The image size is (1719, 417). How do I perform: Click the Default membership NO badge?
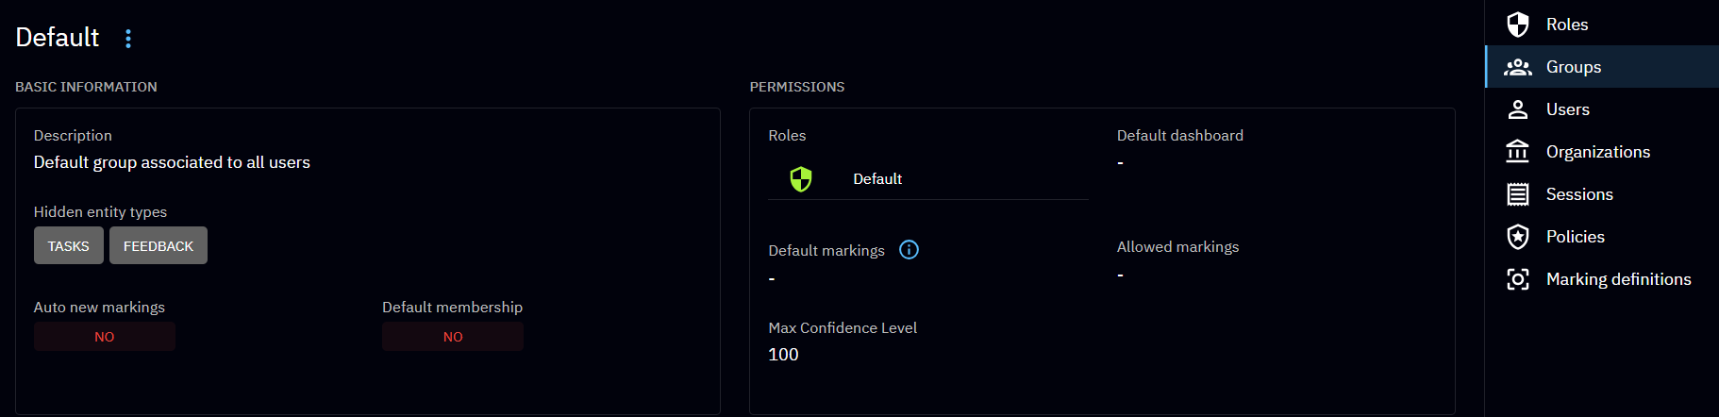[x=453, y=337]
